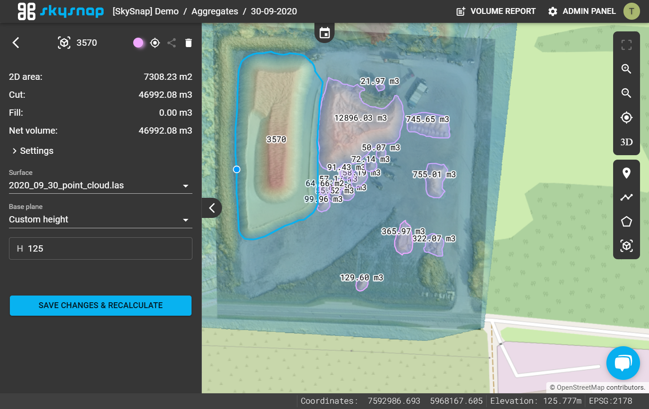
Task: Click the H height input field
Action: pyautogui.click(x=100, y=248)
